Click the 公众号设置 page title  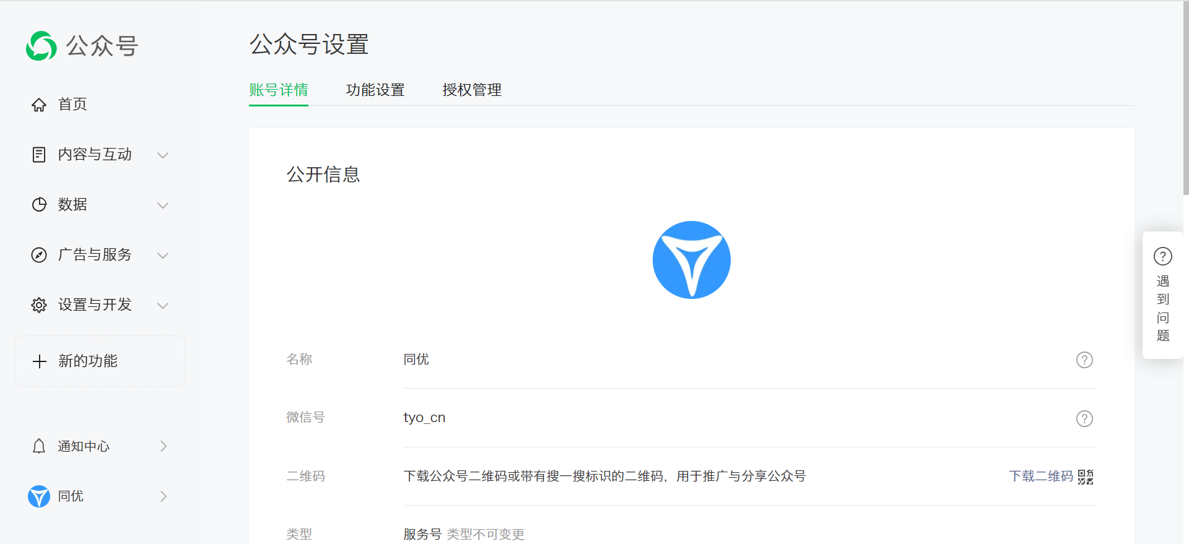click(x=309, y=45)
